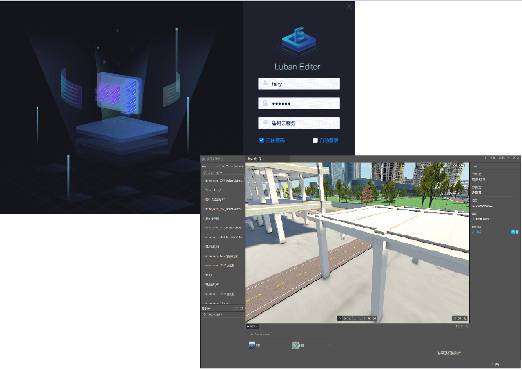
Task: Click the v1.00 version label
Action: [502, 158]
